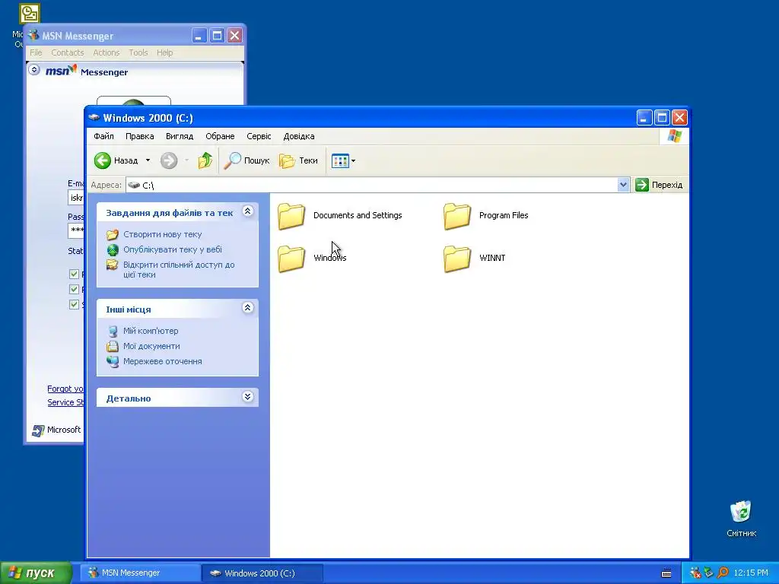Screen dimensions: 779x584
Task: Open the Файл menu
Action: tap(103, 136)
